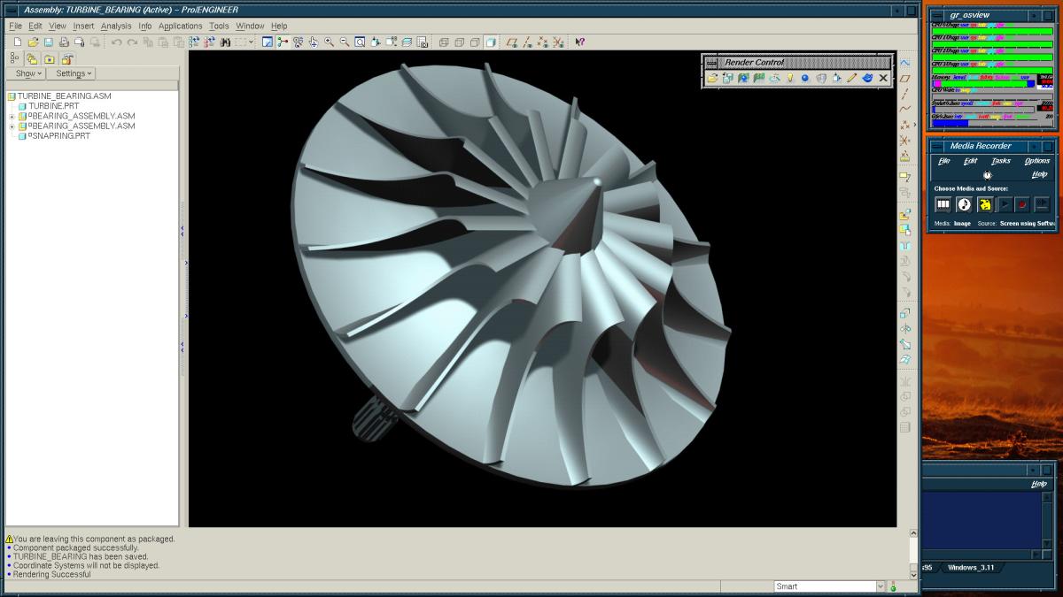Screen dimensions: 1063x597
Task: Click the zoom in magnifier icon
Action: 329,42
